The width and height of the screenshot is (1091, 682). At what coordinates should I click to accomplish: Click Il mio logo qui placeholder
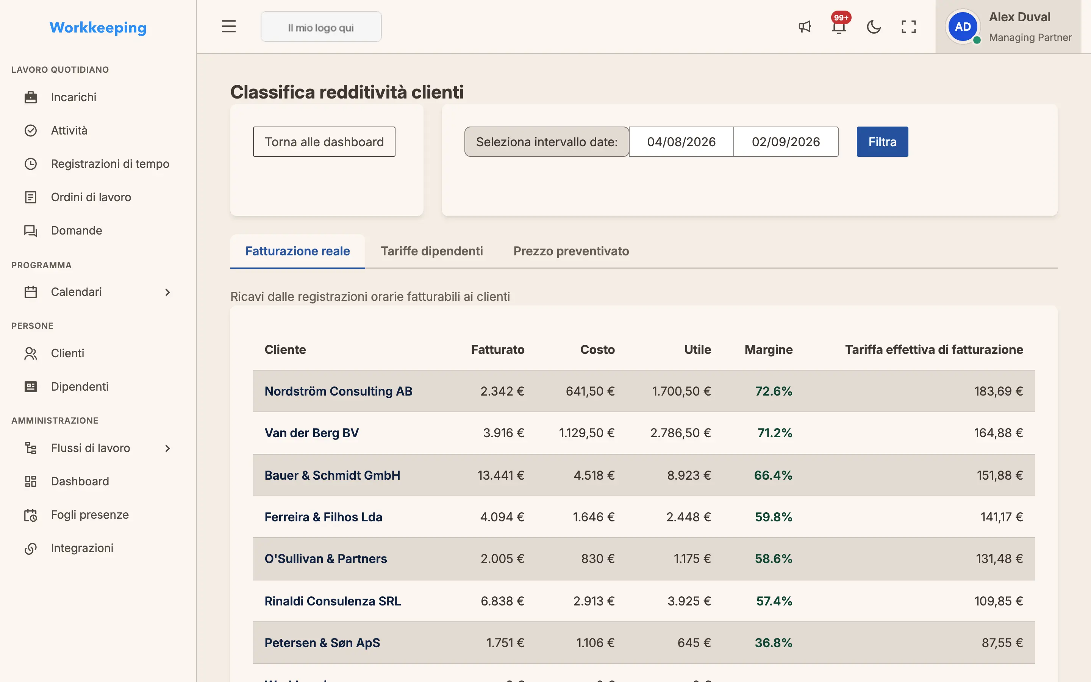321,27
